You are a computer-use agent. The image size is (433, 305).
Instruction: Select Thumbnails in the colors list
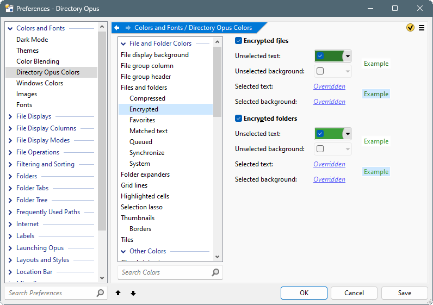tap(138, 218)
